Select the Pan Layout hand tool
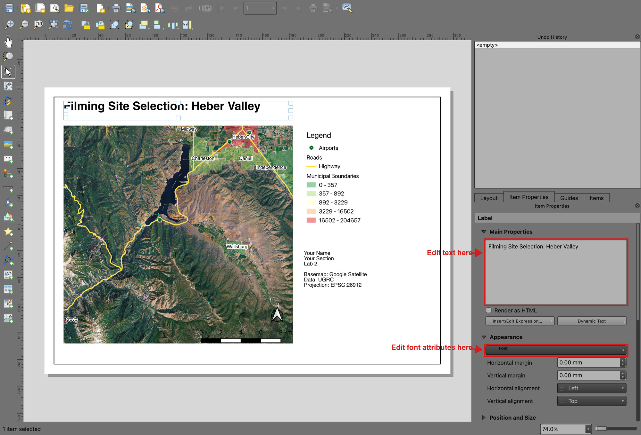 pos(8,42)
